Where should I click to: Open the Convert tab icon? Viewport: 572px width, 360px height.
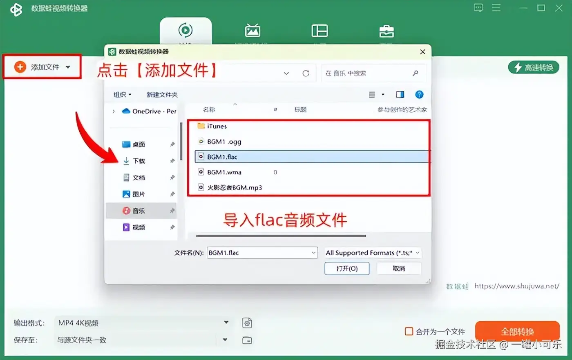pyautogui.click(x=185, y=30)
